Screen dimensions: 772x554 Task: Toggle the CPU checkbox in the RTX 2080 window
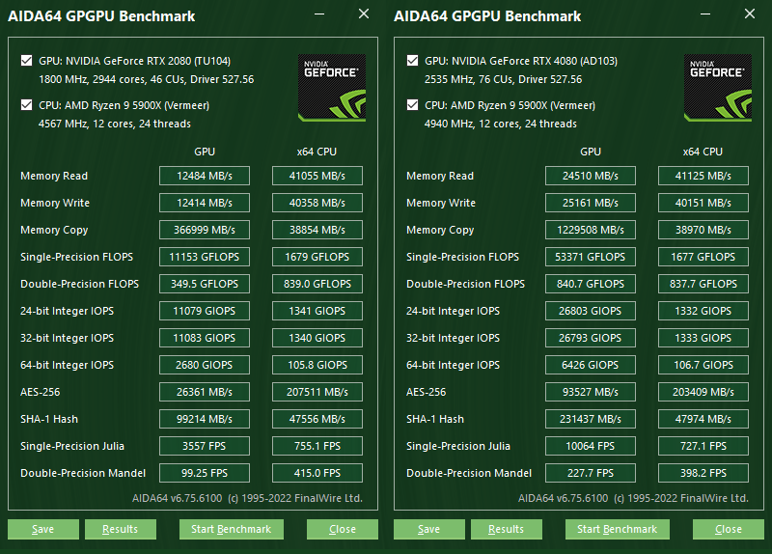coord(27,105)
